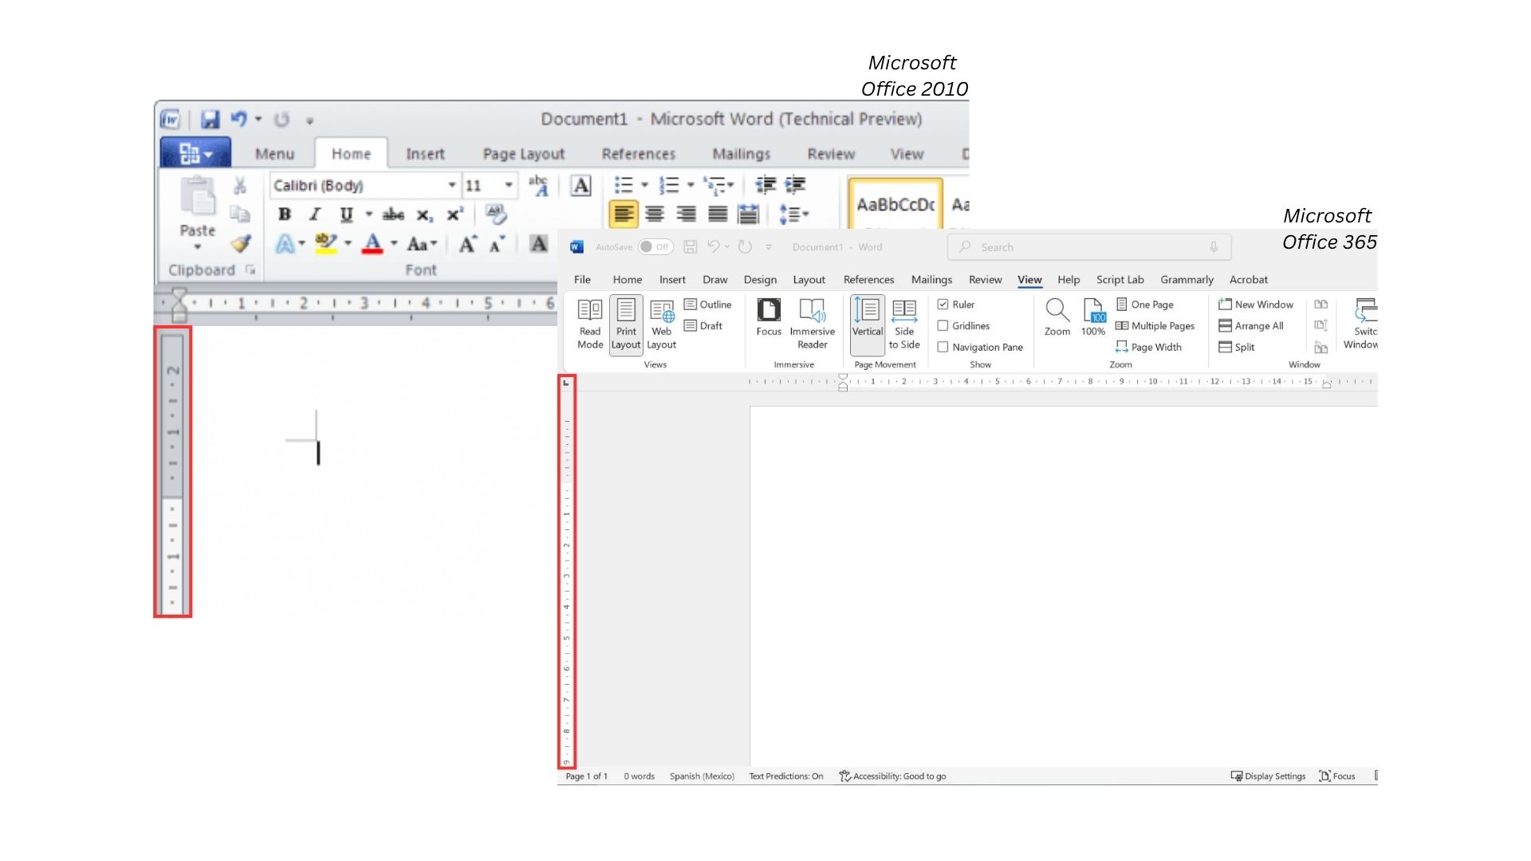
Task: Choose Side to Side page movement
Action: (x=903, y=323)
